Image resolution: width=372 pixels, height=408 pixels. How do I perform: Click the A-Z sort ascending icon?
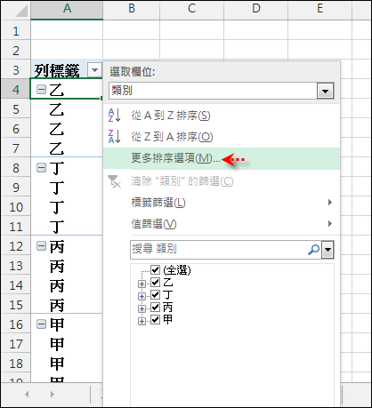(115, 115)
